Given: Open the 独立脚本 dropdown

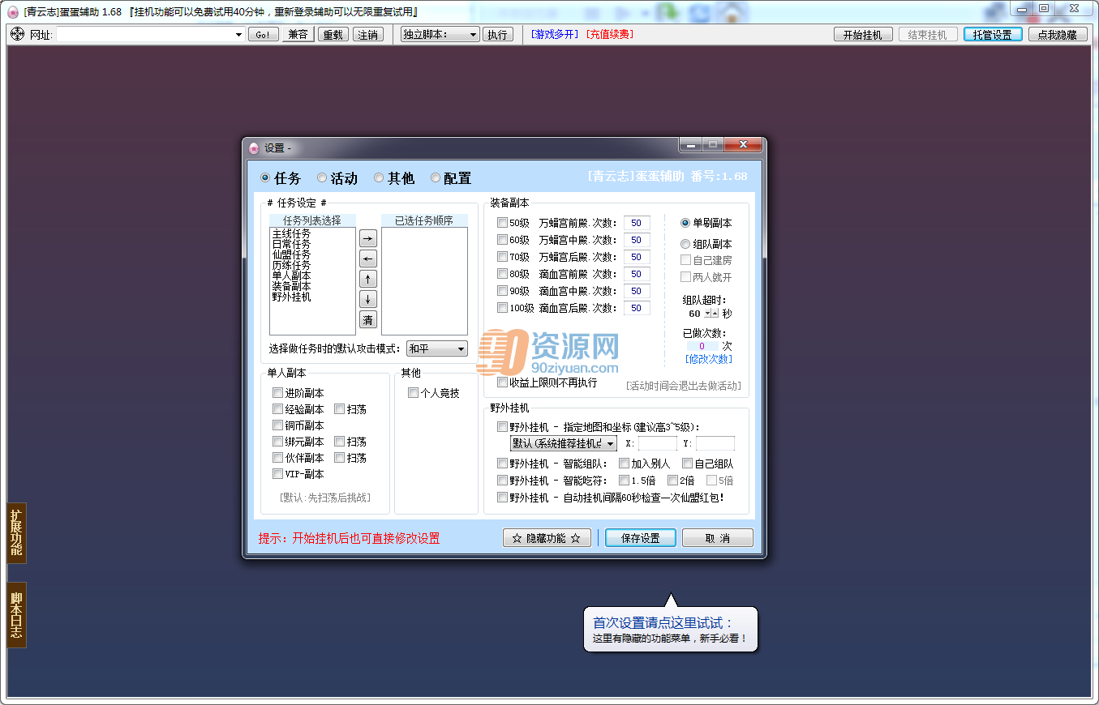Looking at the screenshot, I should tap(440, 35).
